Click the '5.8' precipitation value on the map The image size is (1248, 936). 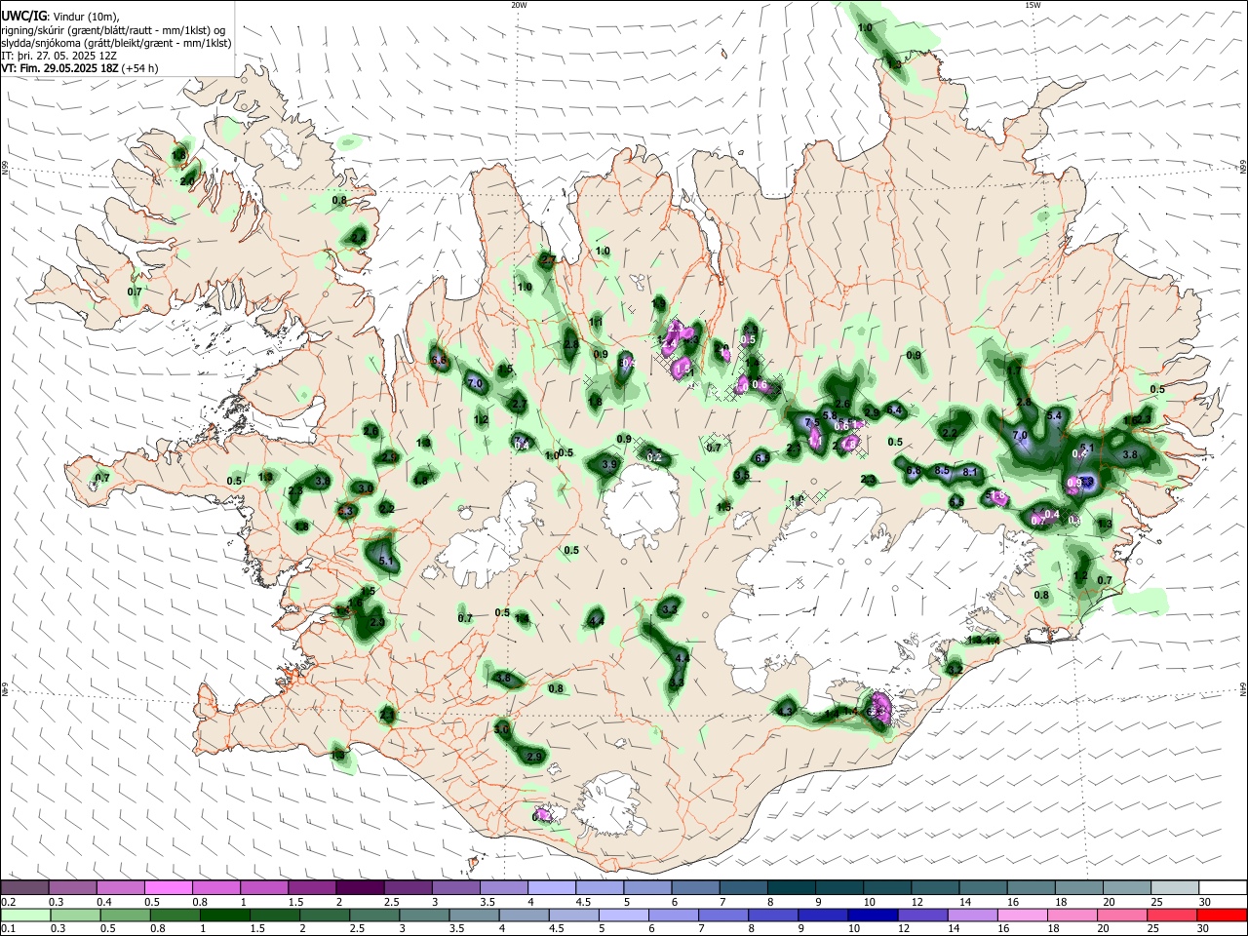click(x=830, y=415)
